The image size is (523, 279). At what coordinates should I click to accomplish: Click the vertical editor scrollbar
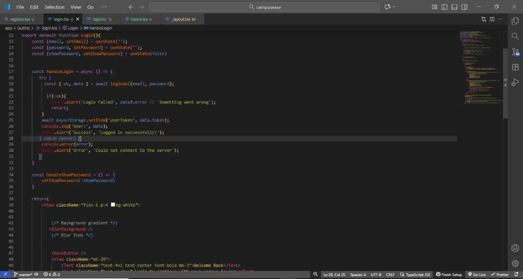[505, 83]
